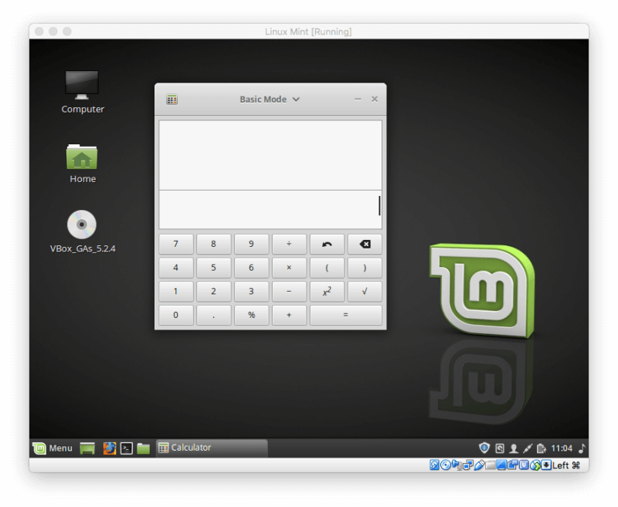
Task: Open the VBox_GAs_5.2.4 disc icon
Action: [82, 232]
